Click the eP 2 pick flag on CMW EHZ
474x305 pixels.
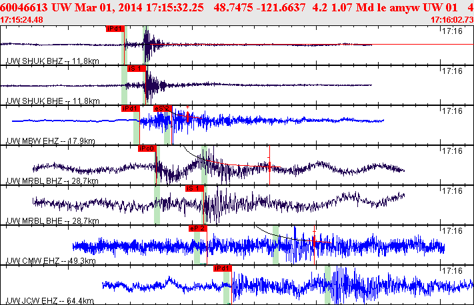pyautogui.click(x=198, y=228)
